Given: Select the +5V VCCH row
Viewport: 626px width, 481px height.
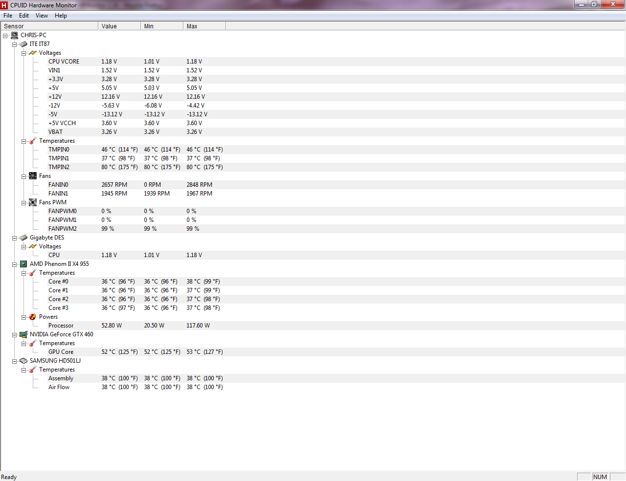Looking at the screenshot, I should (313, 123).
